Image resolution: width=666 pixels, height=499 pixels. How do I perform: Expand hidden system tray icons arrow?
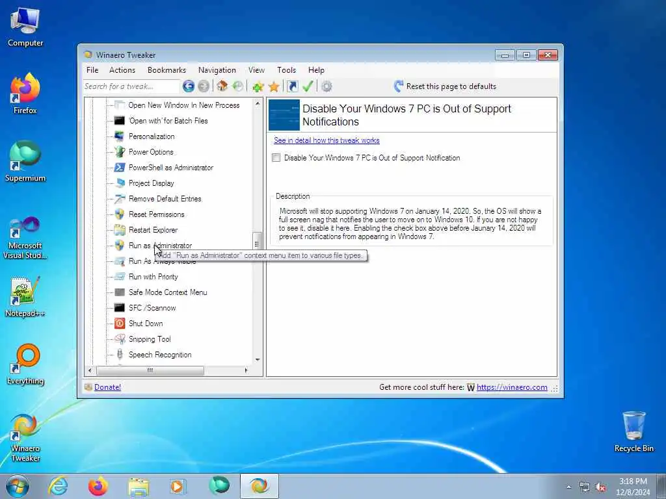568,487
